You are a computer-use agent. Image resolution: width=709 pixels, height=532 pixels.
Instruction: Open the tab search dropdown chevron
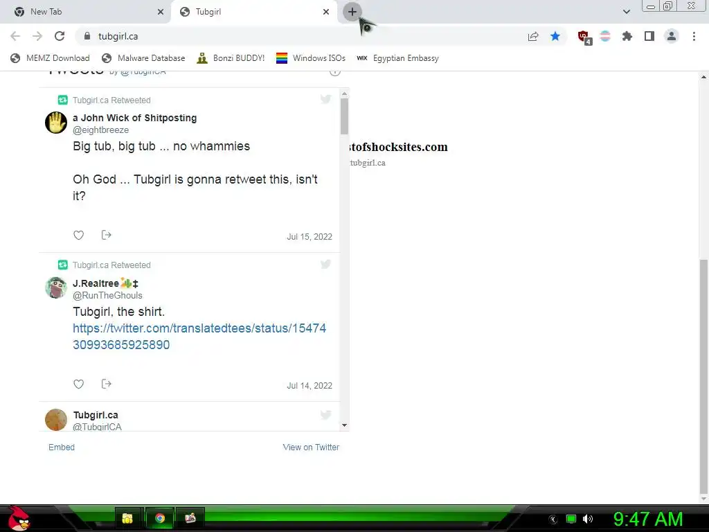[x=626, y=12]
